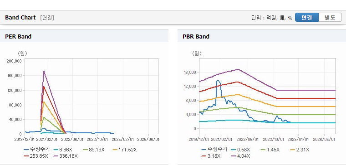
Task: Click the blue price spike in PBR chart
Action: (x=218, y=81)
